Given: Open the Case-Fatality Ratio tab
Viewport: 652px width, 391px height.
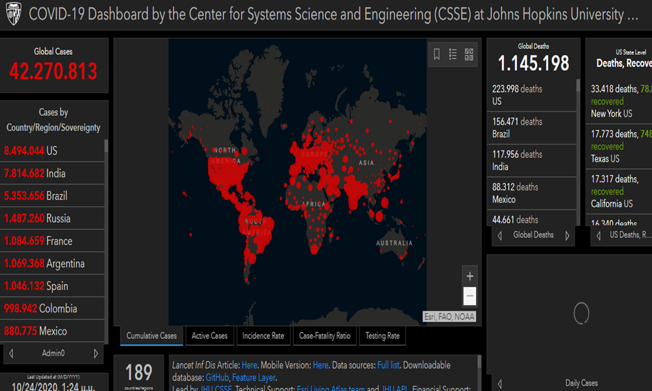Looking at the screenshot, I should pyautogui.click(x=324, y=336).
